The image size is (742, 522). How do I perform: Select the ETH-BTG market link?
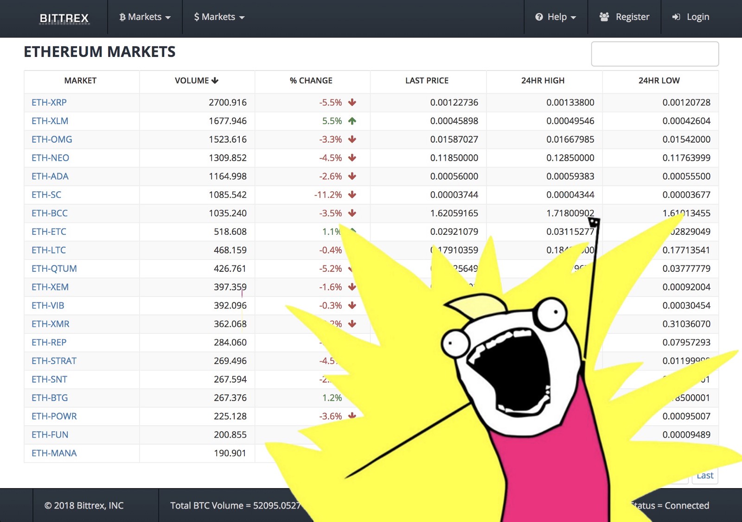(x=50, y=398)
